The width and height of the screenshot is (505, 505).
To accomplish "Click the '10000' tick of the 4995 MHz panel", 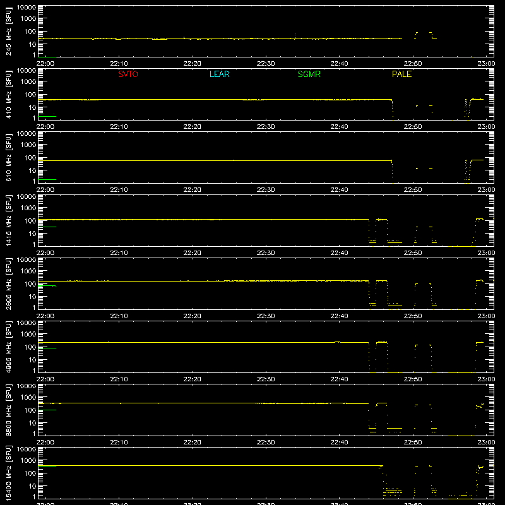I will tap(27, 323).
